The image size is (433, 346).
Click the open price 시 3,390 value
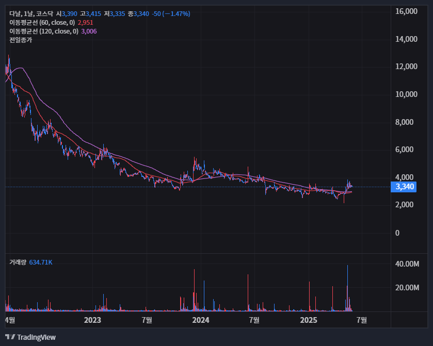tap(67, 14)
